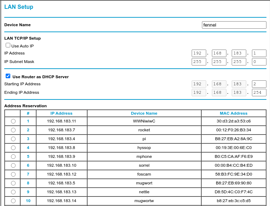The height and width of the screenshot is (206, 270).
Task: Click the IP cell 192.168.183.12
Action: [61, 174]
